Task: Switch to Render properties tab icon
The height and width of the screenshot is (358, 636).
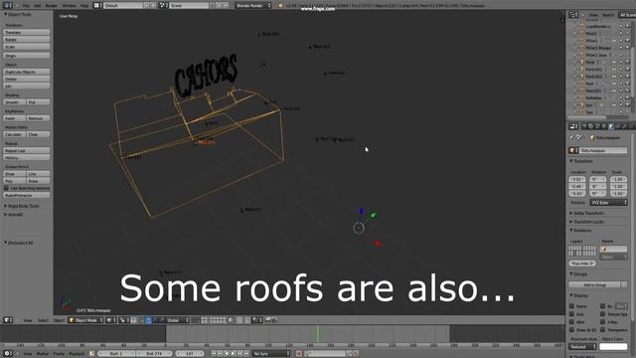Action: (x=584, y=126)
